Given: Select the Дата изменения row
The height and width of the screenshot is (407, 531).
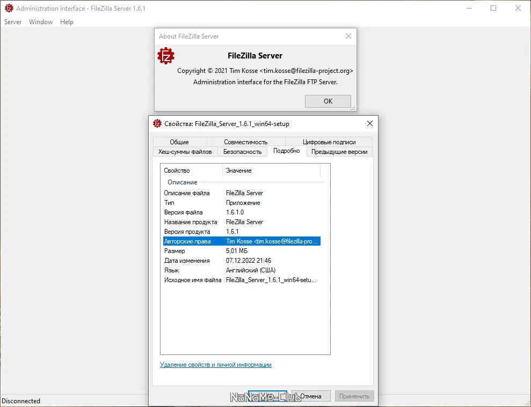Looking at the screenshot, I should (x=242, y=261).
